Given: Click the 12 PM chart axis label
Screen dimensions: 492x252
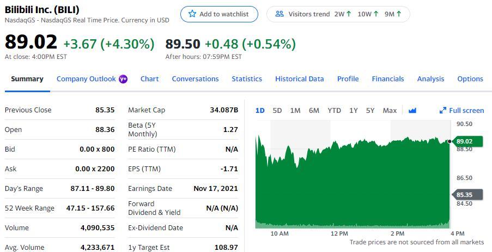Looking at the screenshot, I should point(339,233).
